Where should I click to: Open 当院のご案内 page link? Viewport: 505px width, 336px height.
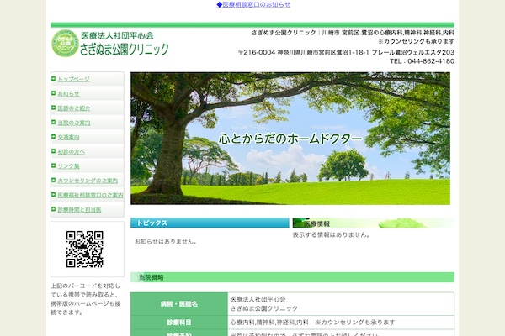click(x=74, y=123)
